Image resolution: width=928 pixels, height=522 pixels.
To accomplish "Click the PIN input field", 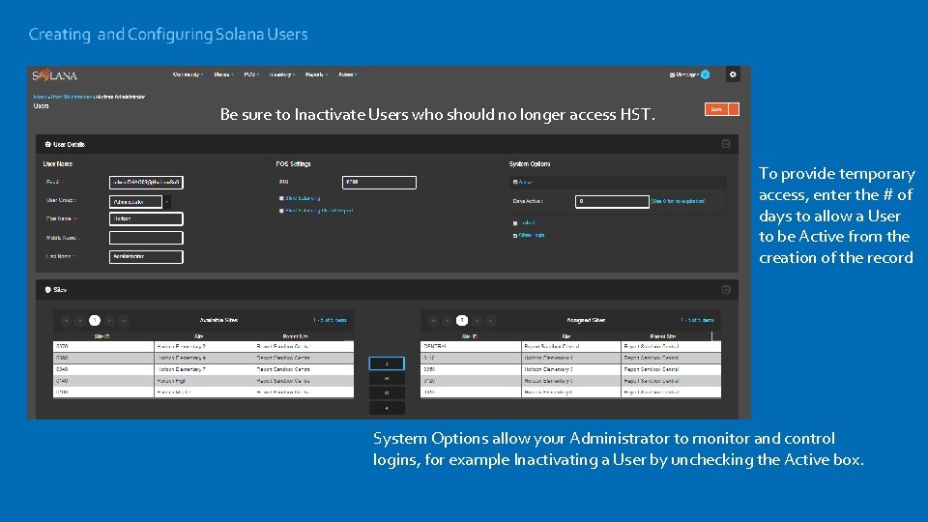I will (379, 183).
